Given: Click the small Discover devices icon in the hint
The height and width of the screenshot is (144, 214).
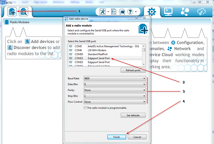Looking at the screenshot, I should pyautogui.click(x=10, y=48).
